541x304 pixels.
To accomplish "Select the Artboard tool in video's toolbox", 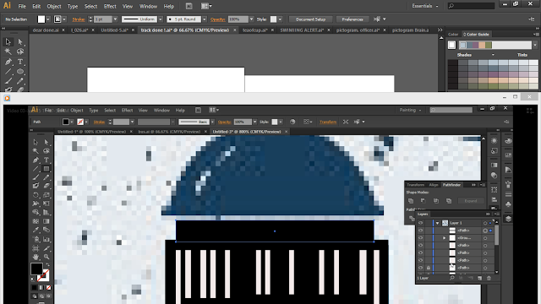I will (x=36, y=248).
